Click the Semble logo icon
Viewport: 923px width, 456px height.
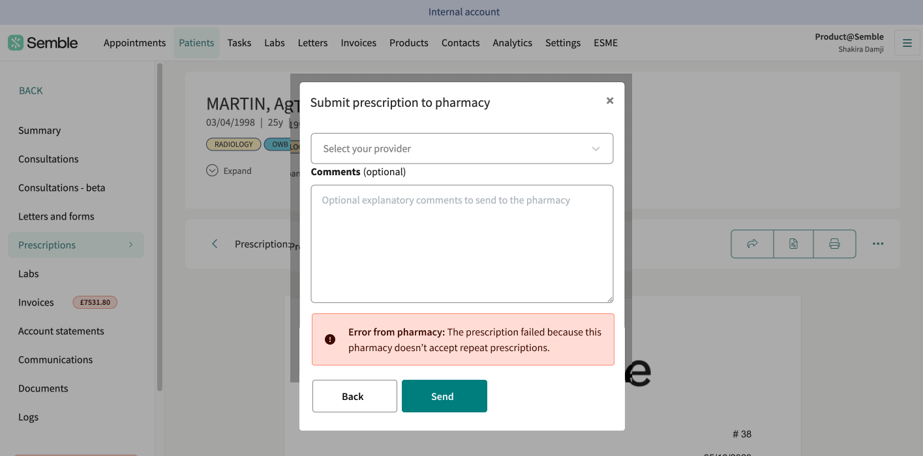click(16, 43)
